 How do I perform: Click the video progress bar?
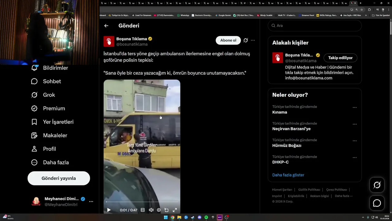click(x=142, y=202)
